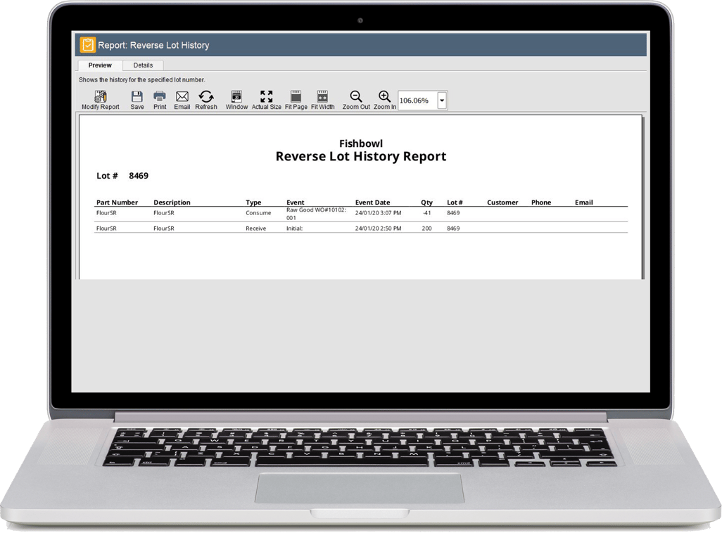The image size is (722, 540).
Task: Switch to the Details tab
Action: [143, 65]
